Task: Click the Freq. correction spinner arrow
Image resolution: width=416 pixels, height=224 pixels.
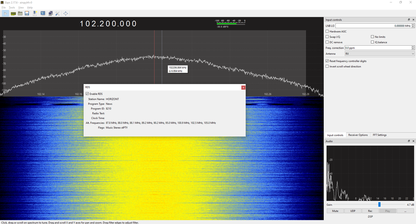Action: pyautogui.click(x=413, y=48)
